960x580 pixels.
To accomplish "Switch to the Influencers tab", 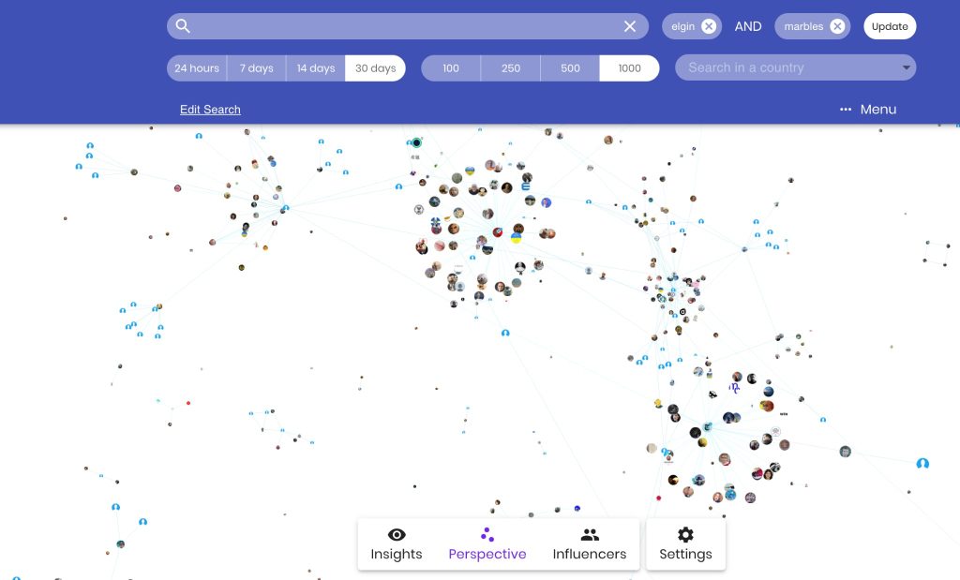I will pos(589,544).
